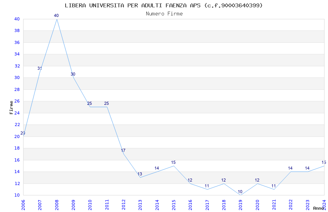The width and height of the screenshot is (328, 212).
Task: Click y-axis tick label '12'
Action: pos(17,183)
